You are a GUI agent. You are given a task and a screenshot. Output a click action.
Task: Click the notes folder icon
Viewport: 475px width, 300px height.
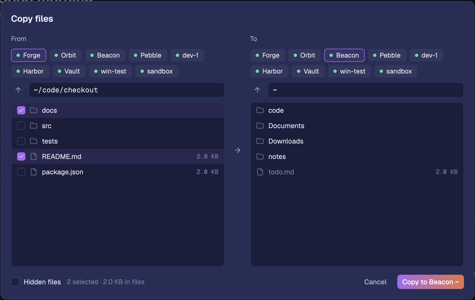[x=260, y=156]
